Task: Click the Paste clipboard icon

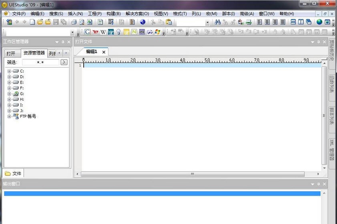Action: (x=169, y=22)
